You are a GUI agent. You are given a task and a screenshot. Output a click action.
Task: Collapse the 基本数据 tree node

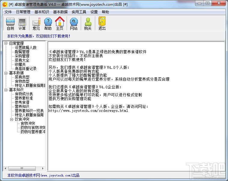(6, 73)
